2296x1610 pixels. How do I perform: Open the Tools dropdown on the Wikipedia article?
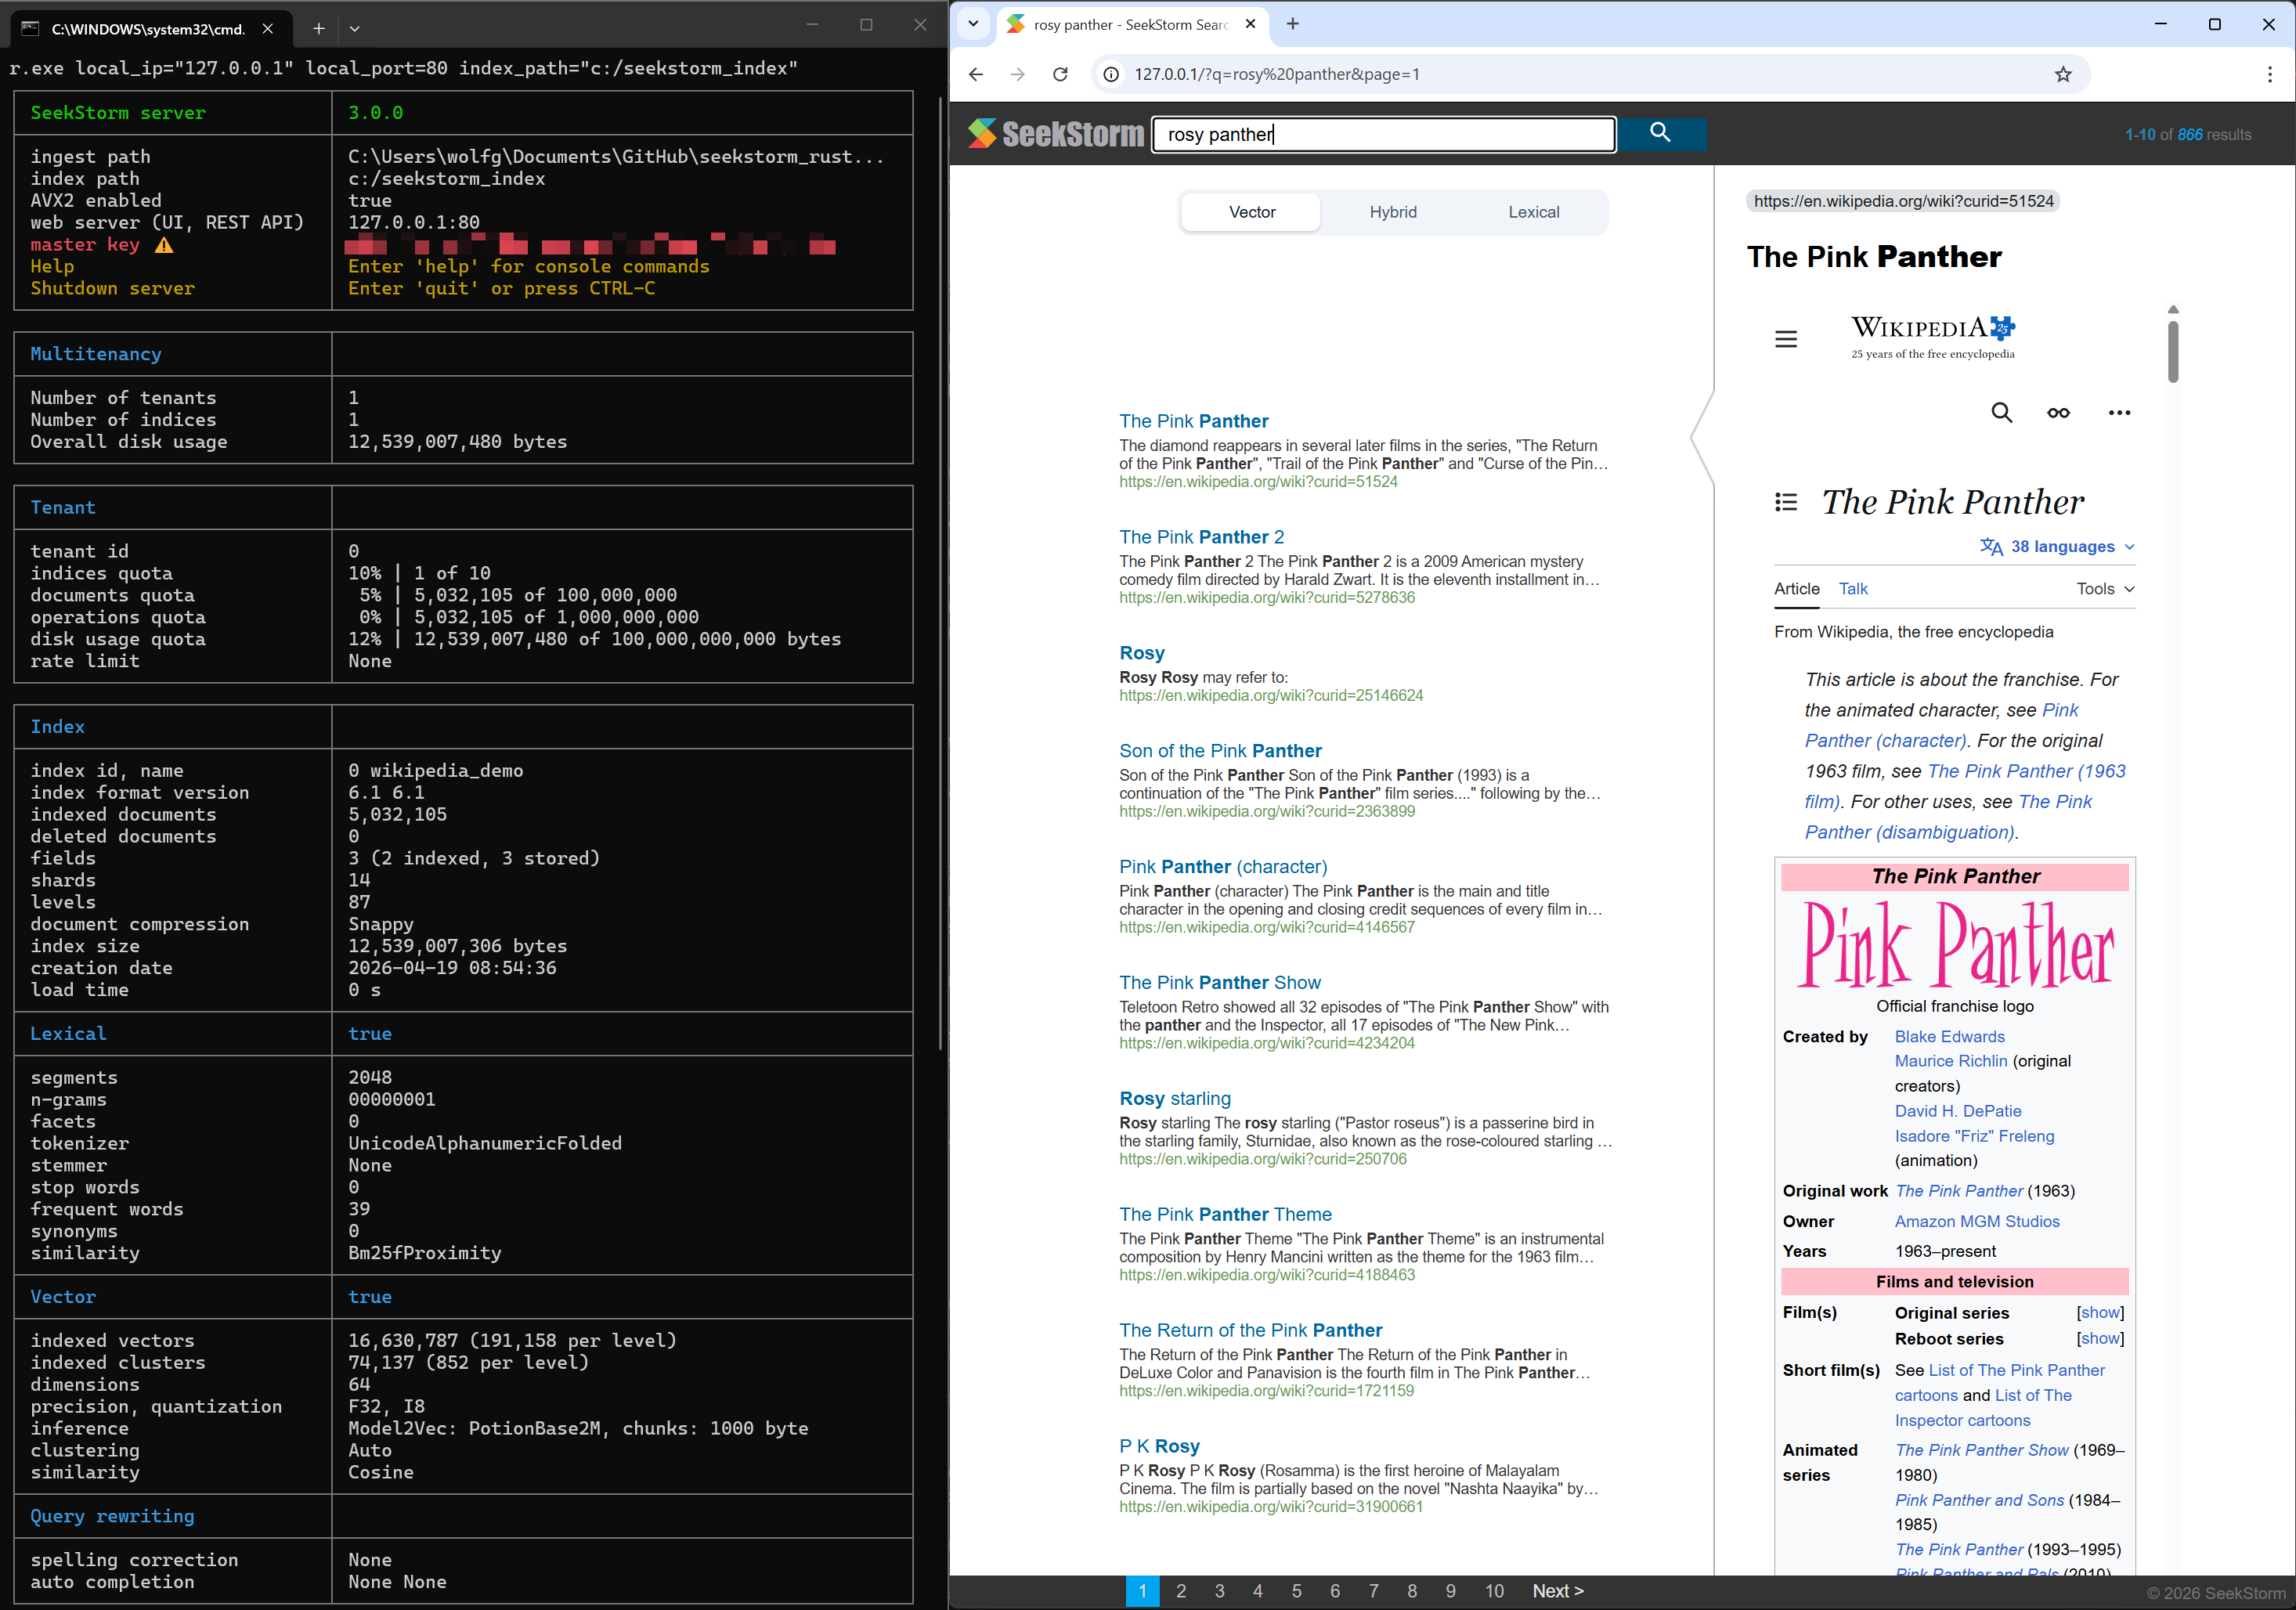click(2103, 589)
